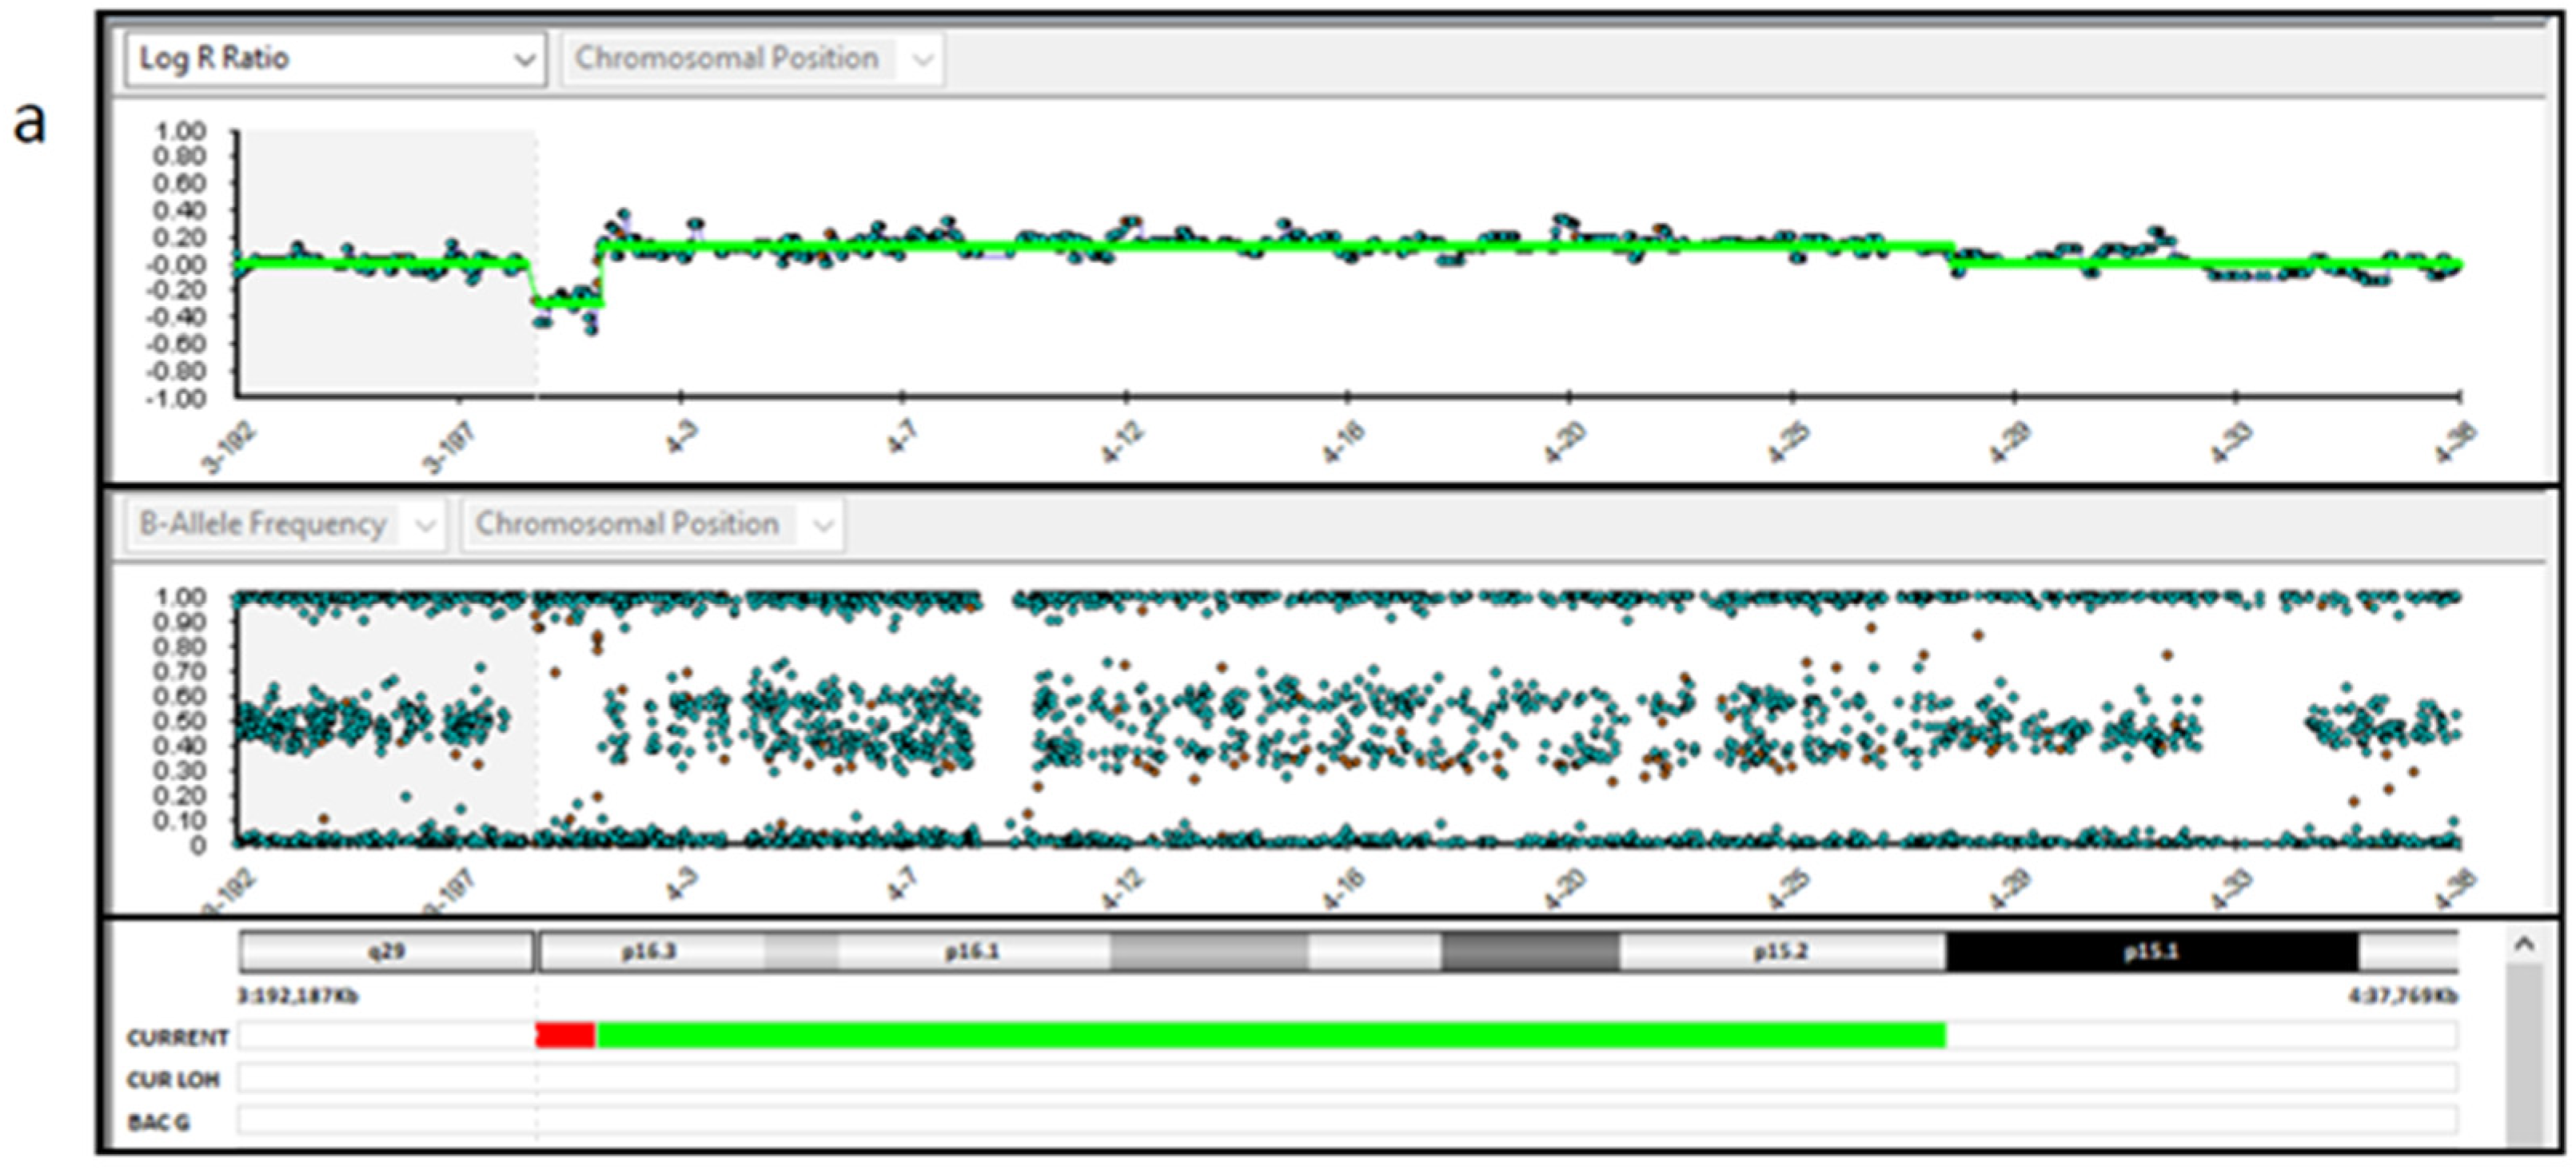Click the 0.50 label on B-Allele axis
This screenshot has height=1170, width=2576.
click(x=180, y=720)
